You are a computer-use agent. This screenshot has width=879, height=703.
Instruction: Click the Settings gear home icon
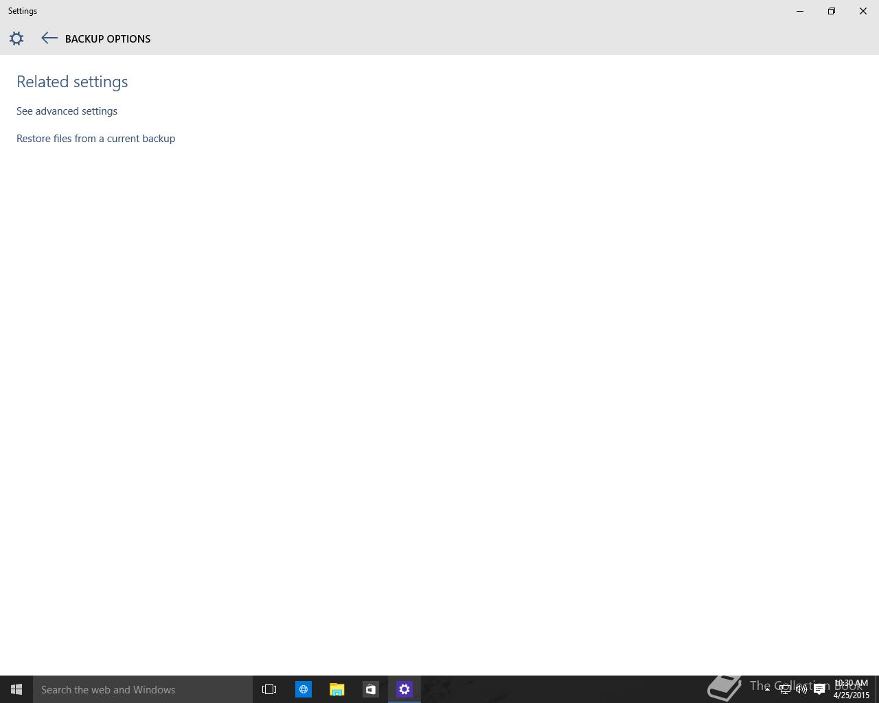[x=16, y=38]
